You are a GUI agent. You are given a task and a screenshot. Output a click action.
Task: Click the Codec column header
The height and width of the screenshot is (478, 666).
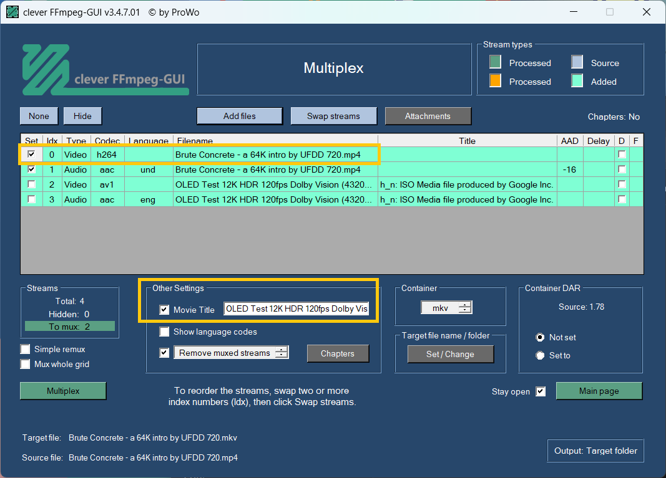pos(107,140)
